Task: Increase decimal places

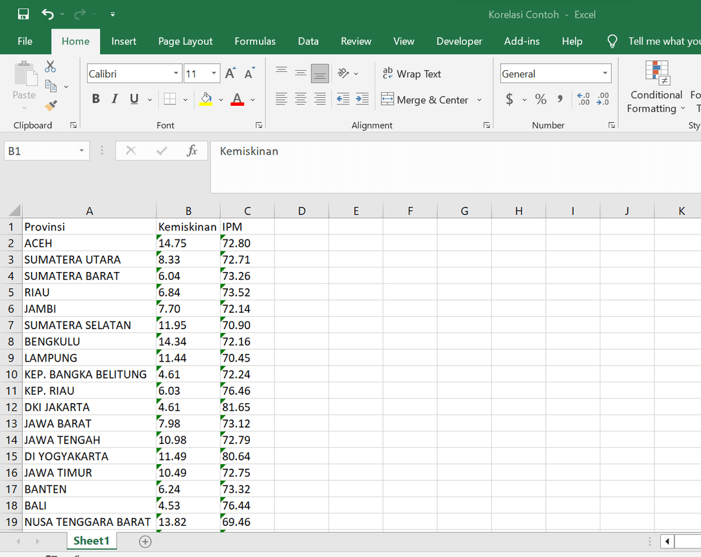Action: pyautogui.click(x=584, y=99)
